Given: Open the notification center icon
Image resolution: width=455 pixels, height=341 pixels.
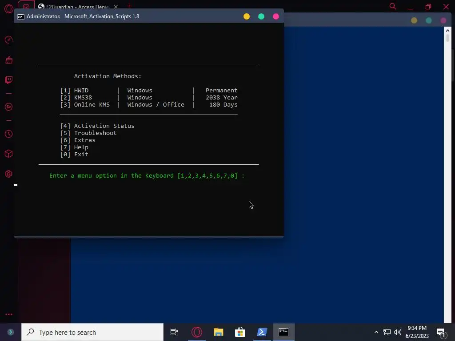Looking at the screenshot, I should 441,333.
